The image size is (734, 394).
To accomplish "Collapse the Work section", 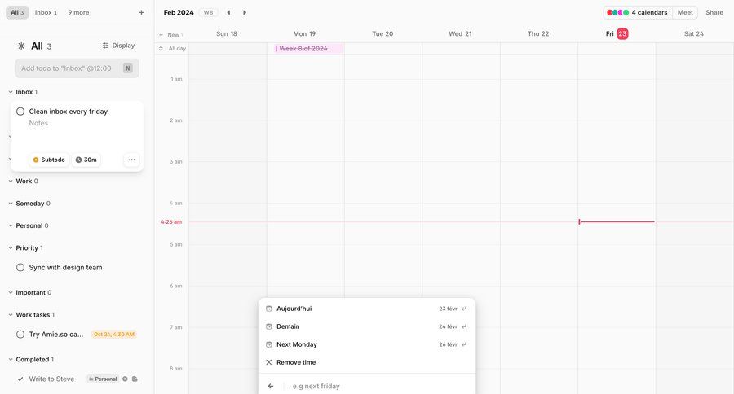I will click(11, 181).
